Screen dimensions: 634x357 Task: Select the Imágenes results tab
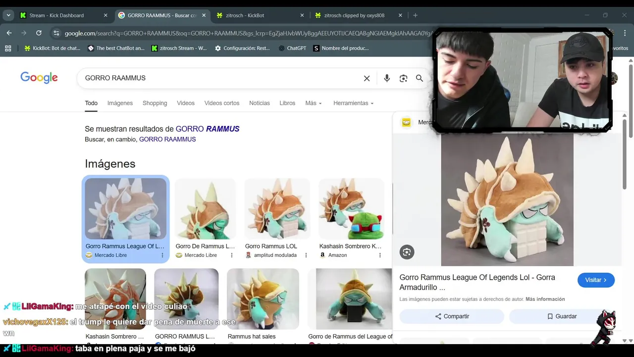click(x=120, y=103)
